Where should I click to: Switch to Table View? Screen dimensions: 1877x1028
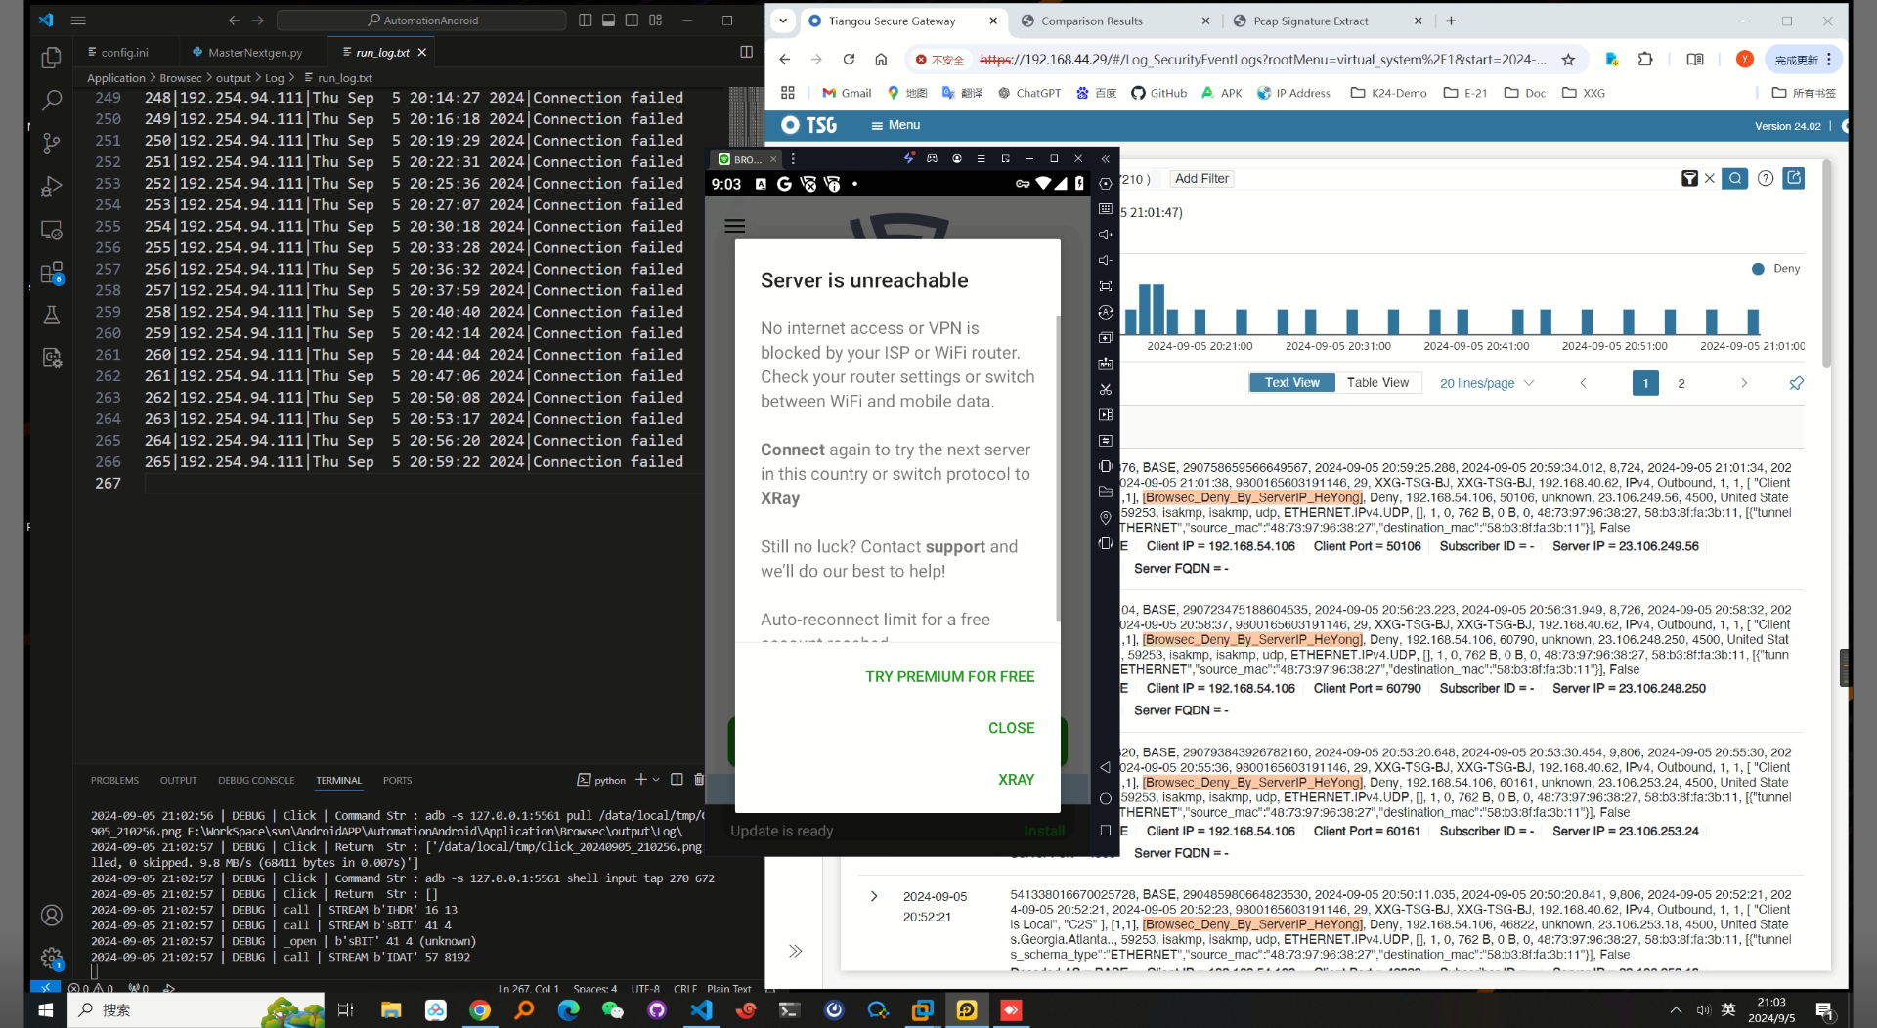click(1377, 383)
